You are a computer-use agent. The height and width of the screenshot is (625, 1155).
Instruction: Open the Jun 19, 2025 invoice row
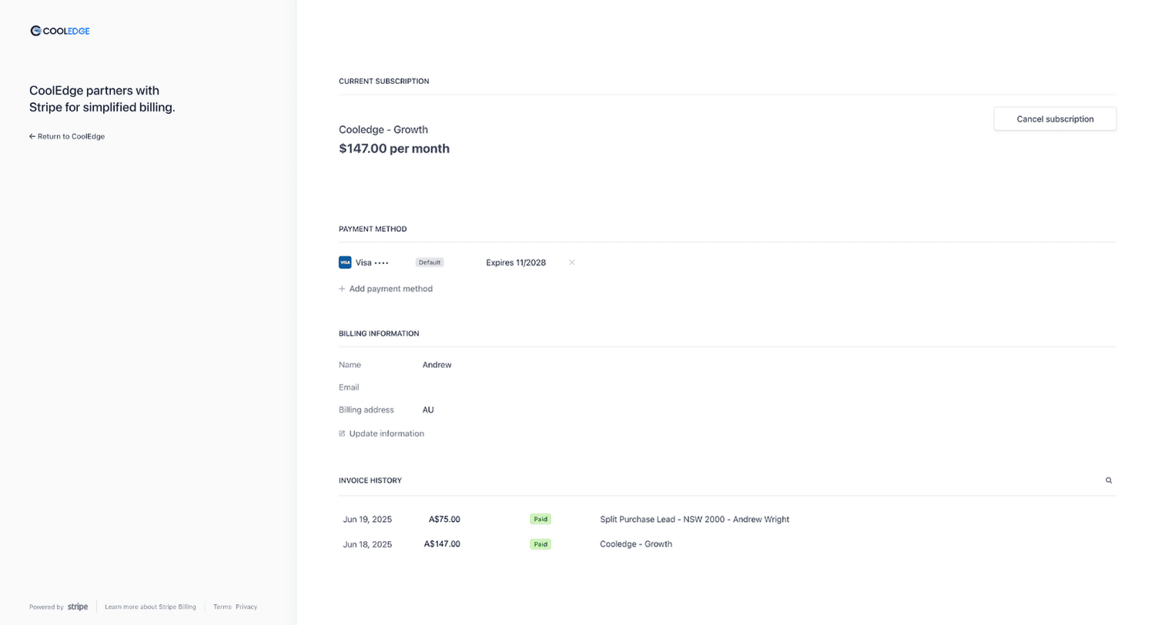pyautogui.click(x=367, y=519)
